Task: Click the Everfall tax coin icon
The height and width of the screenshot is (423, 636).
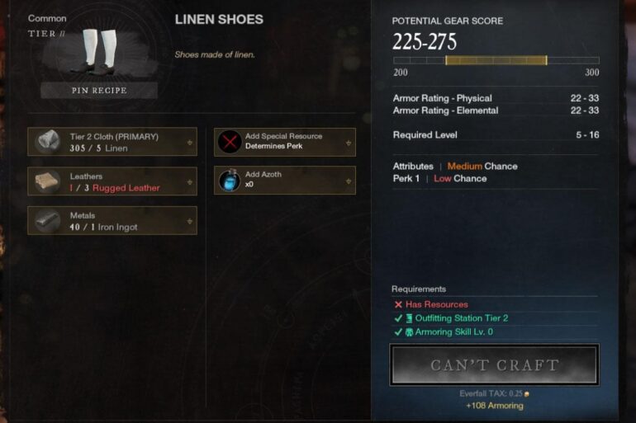Action: pyautogui.click(x=526, y=394)
